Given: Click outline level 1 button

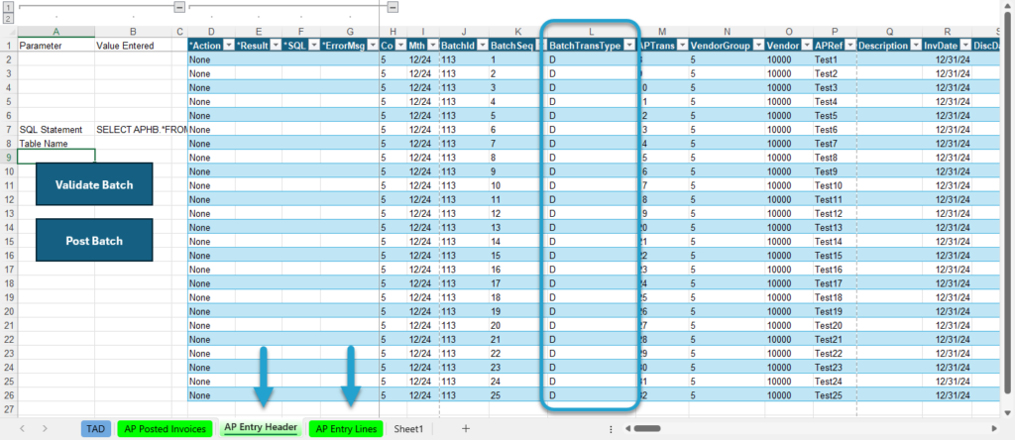Looking at the screenshot, I should point(8,7).
